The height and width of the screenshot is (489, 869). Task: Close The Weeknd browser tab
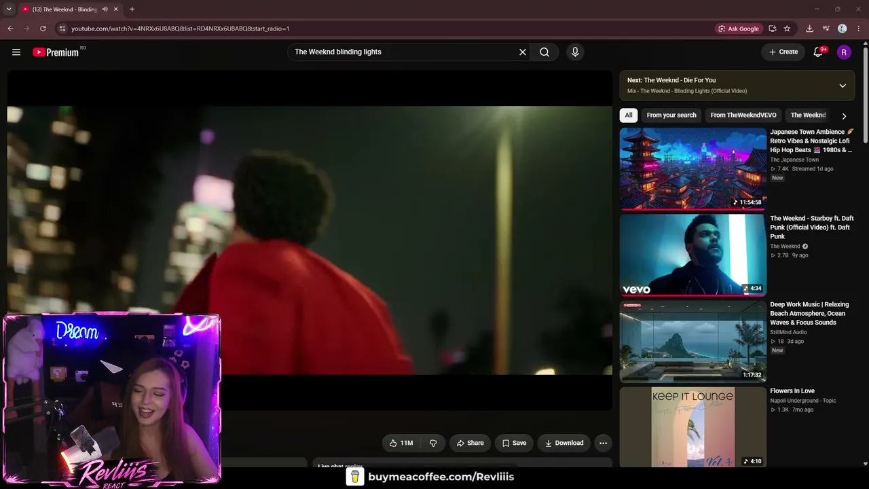pyautogui.click(x=116, y=10)
